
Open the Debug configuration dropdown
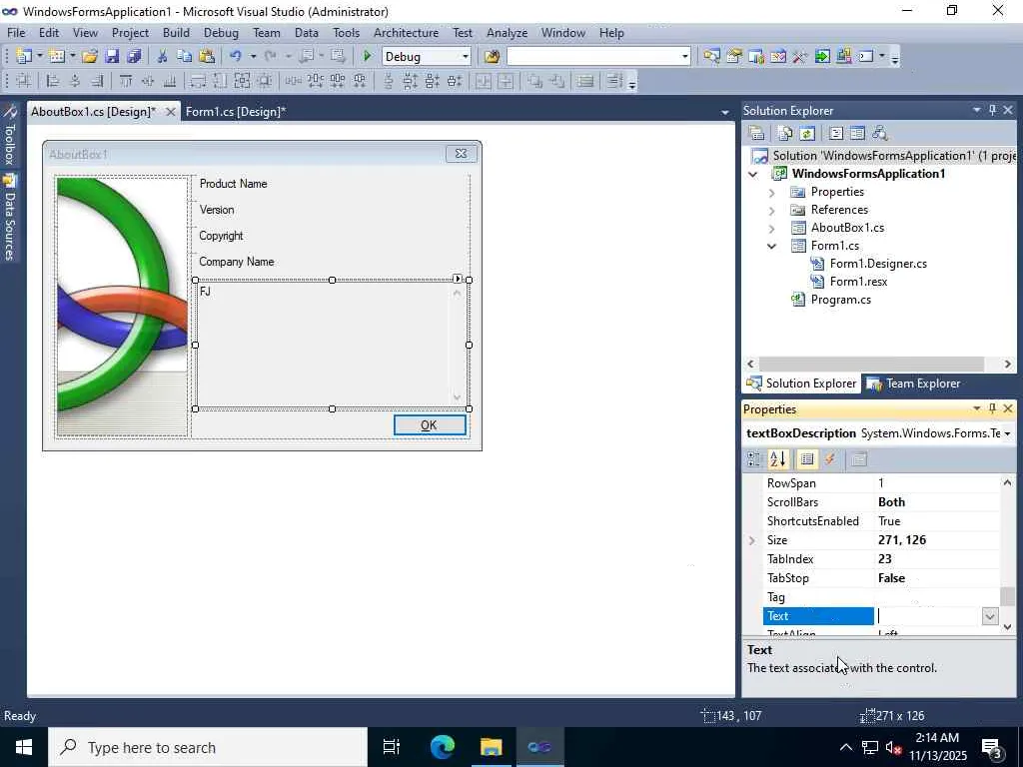466,57
